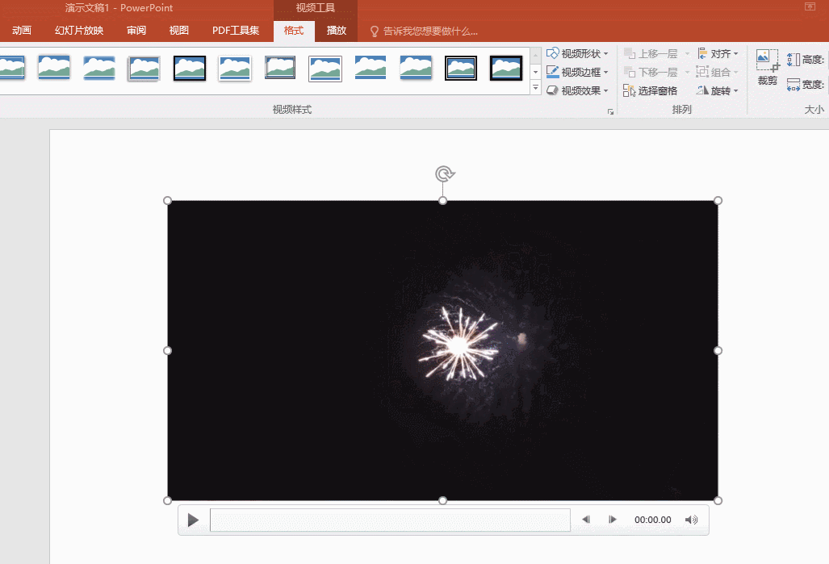Click the 宽度 width icon

(x=793, y=84)
